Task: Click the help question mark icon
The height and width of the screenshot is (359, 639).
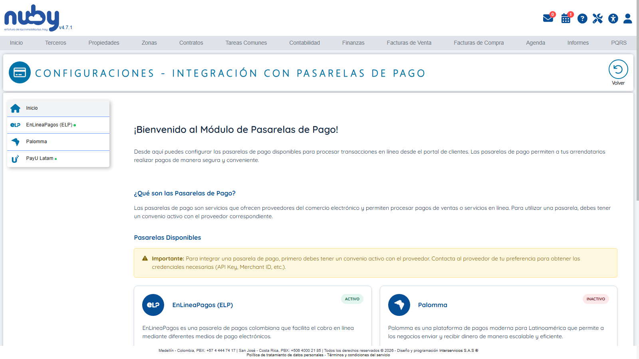Action: pyautogui.click(x=582, y=18)
